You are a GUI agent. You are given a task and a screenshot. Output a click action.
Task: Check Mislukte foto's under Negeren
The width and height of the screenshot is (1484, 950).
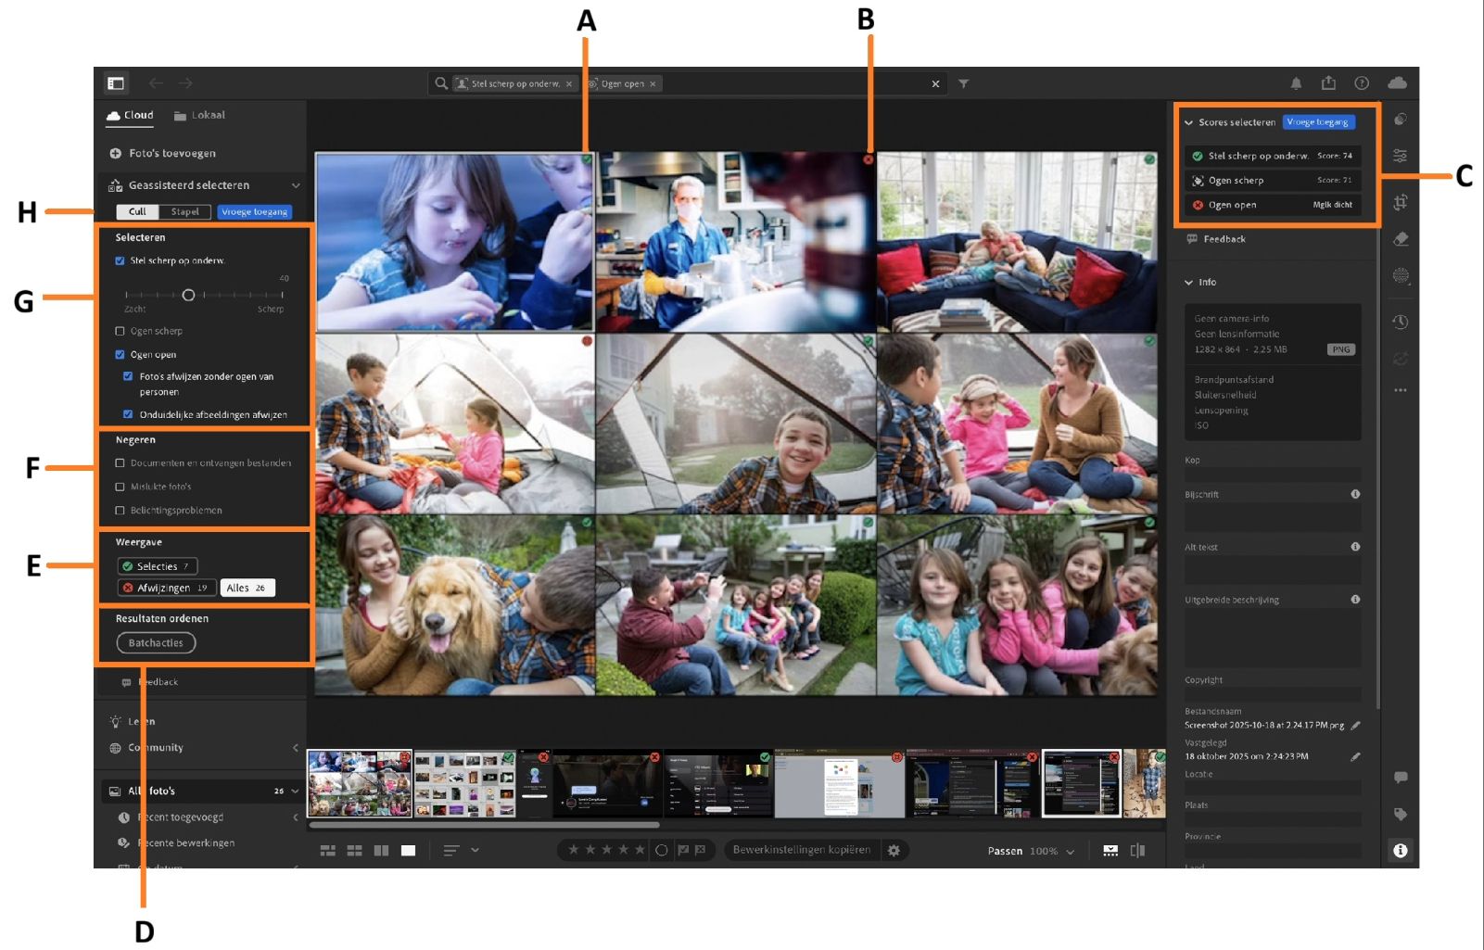coord(120,486)
